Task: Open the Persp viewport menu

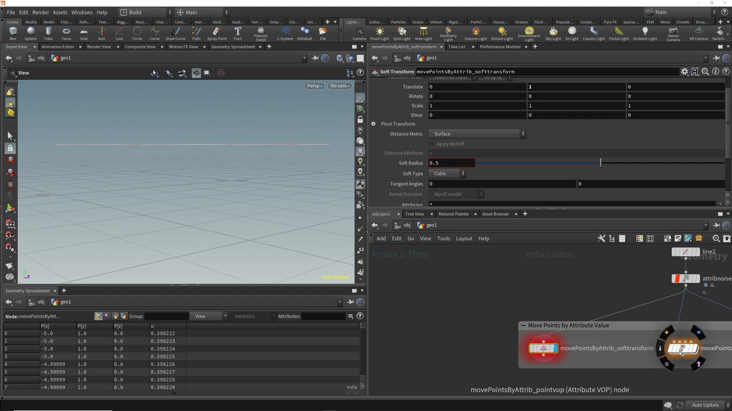Action: [315, 86]
